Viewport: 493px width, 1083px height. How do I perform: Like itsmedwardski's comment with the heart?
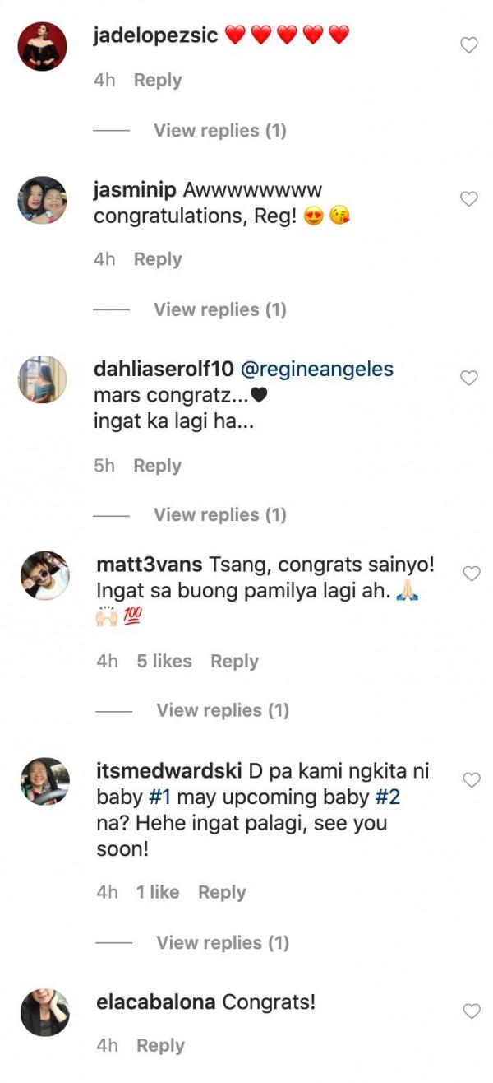pyautogui.click(x=471, y=780)
